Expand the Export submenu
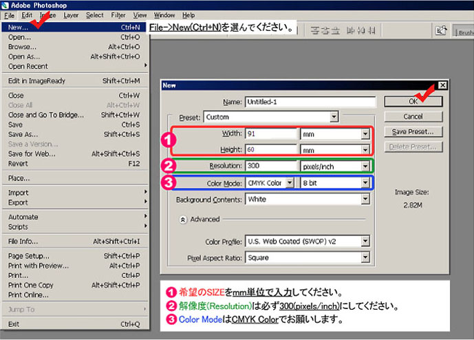 (x=74, y=202)
